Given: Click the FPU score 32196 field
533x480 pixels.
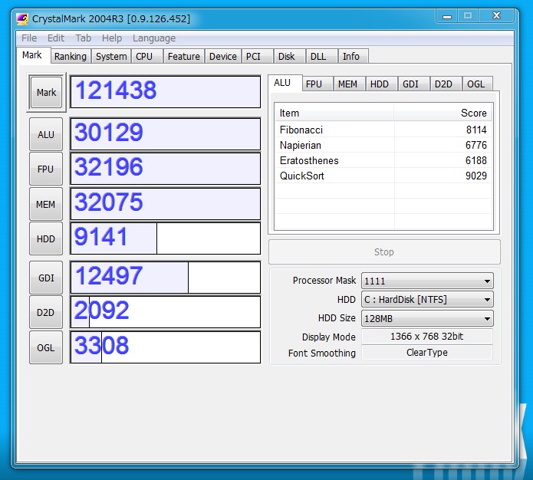Looking at the screenshot, I should click(x=166, y=169).
